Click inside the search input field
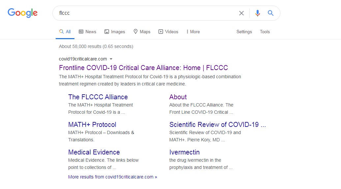This screenshot has height=189, width=341. click(x=145, y=13)
